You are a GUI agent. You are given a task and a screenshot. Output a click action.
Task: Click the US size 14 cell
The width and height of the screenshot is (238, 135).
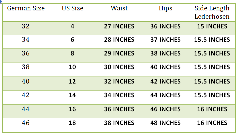[72, 95]
